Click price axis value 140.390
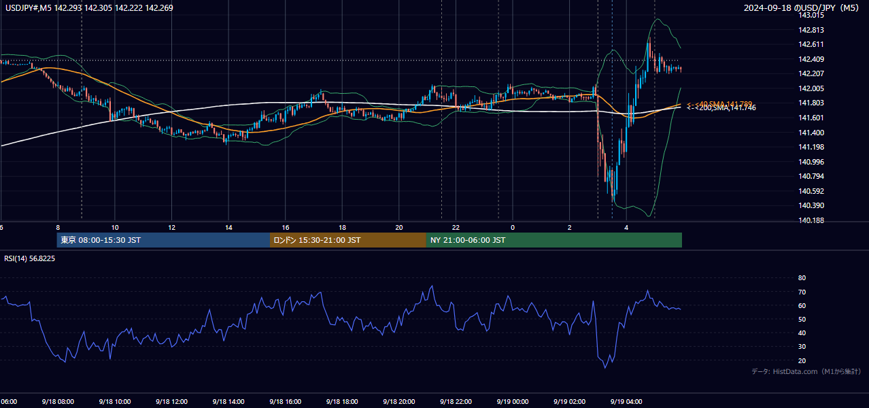This screenshot has height=408, width=869. click(811, 205)
